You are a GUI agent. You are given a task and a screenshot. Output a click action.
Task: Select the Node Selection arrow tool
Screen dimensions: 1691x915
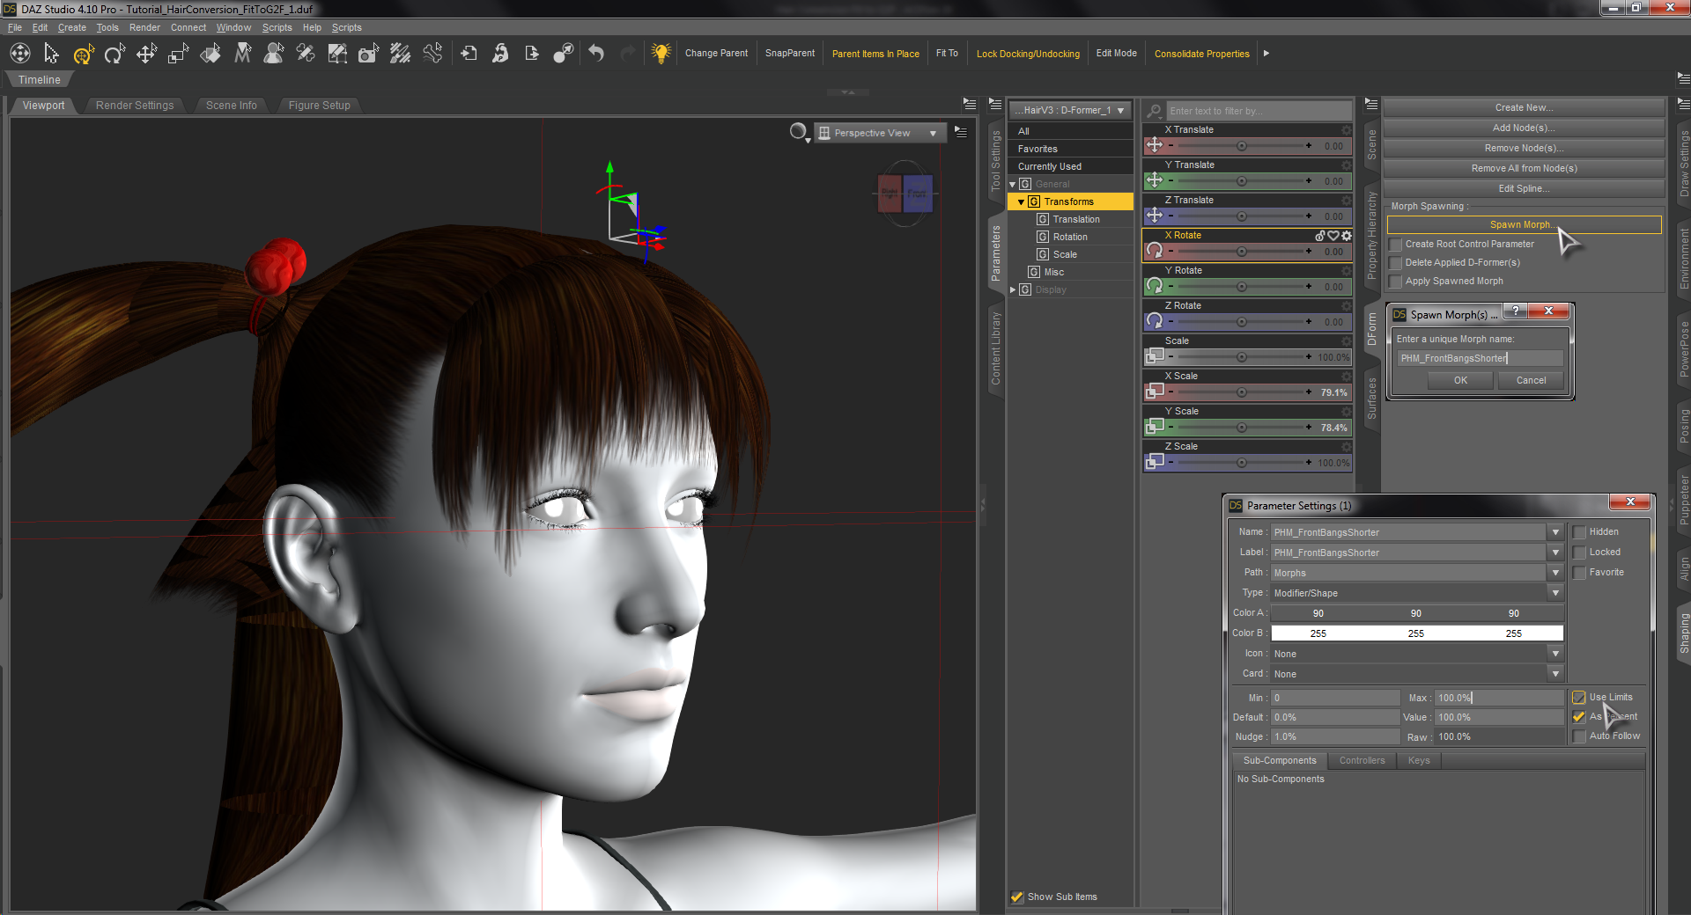coord(51,54)
